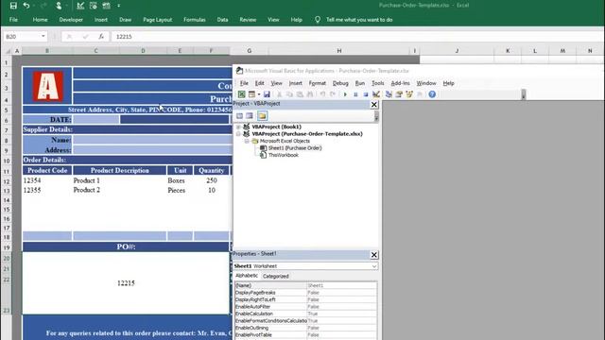Click the Excel Undo icon in quick access toolbar

click(26, 6)
